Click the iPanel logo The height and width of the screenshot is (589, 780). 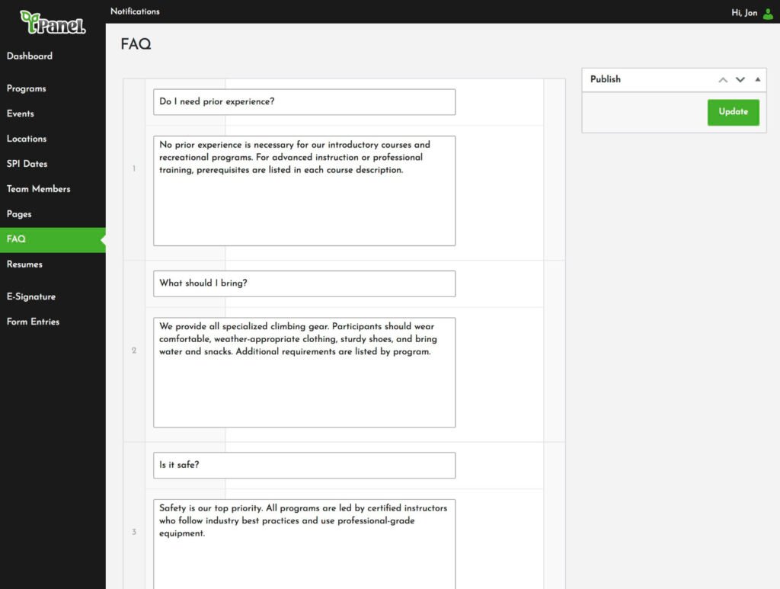[53, 22]
